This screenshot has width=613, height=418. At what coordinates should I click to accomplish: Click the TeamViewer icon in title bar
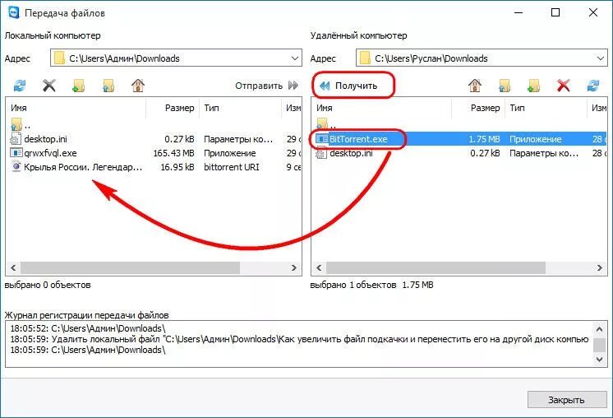tap(14, 12)
